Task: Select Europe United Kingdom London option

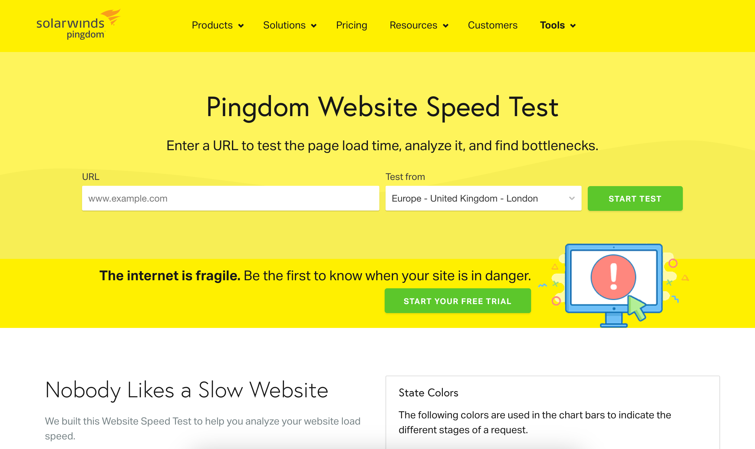Action: pos(481,198)
